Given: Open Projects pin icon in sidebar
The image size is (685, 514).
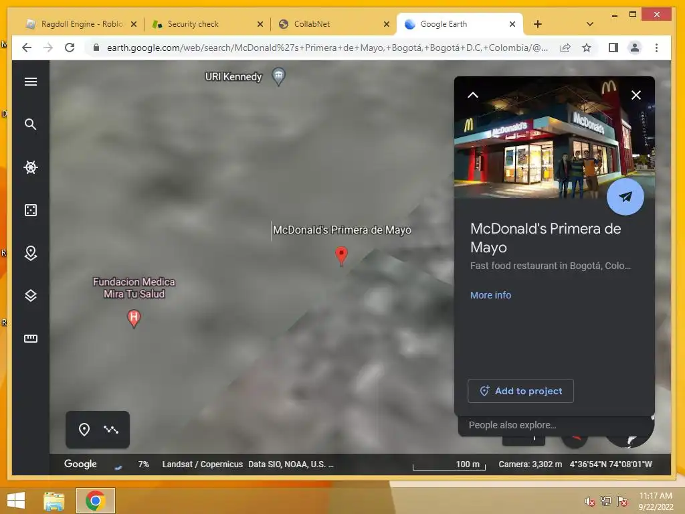Looking at the screenshot, I should 31,252.
